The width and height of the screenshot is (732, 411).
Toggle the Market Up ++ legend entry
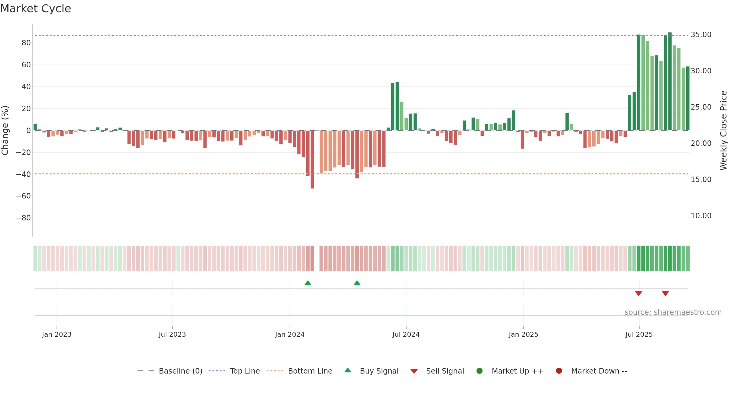[510, 371]
